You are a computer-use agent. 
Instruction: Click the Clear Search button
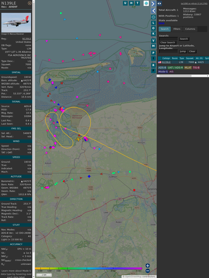168,43
